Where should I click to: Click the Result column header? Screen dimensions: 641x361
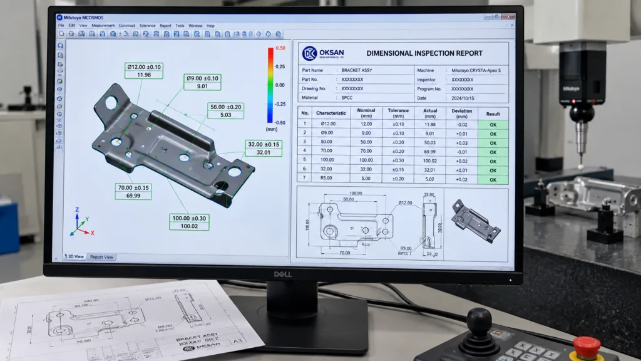493,114
